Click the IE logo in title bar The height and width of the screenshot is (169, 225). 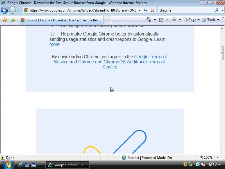click(3, 3)
